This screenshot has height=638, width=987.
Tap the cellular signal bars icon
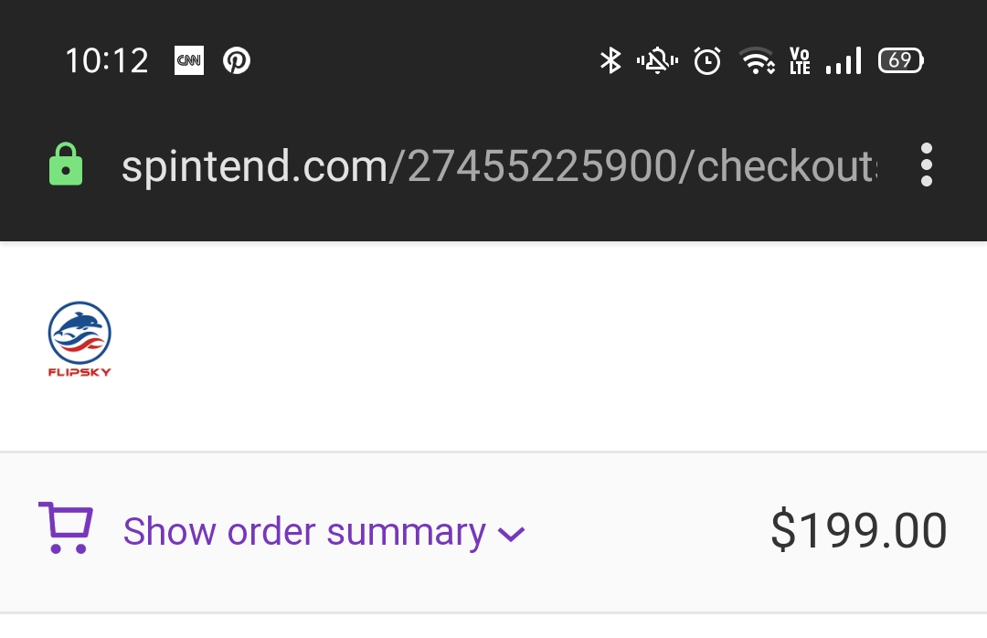843,61
